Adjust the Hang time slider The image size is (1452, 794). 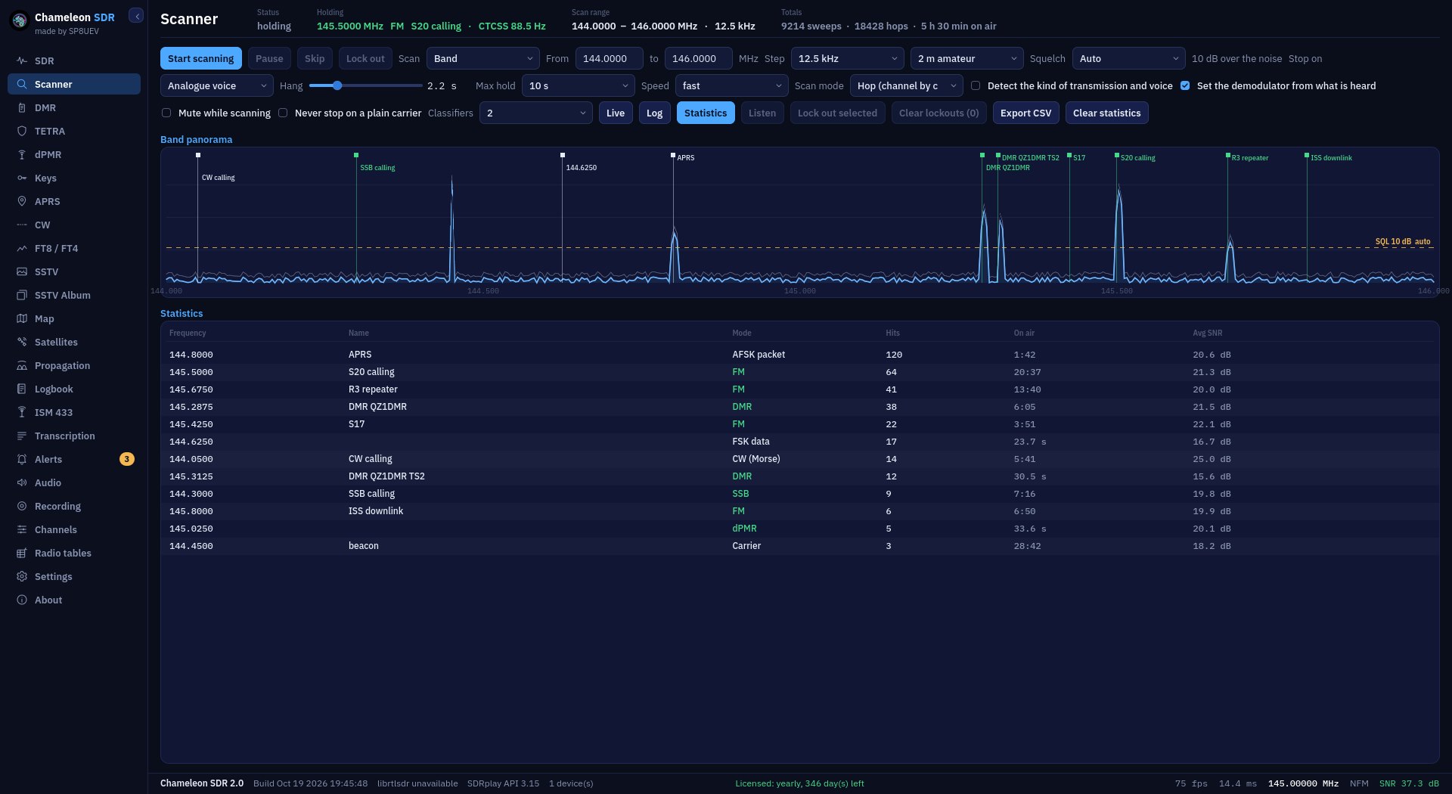[337, 85]
